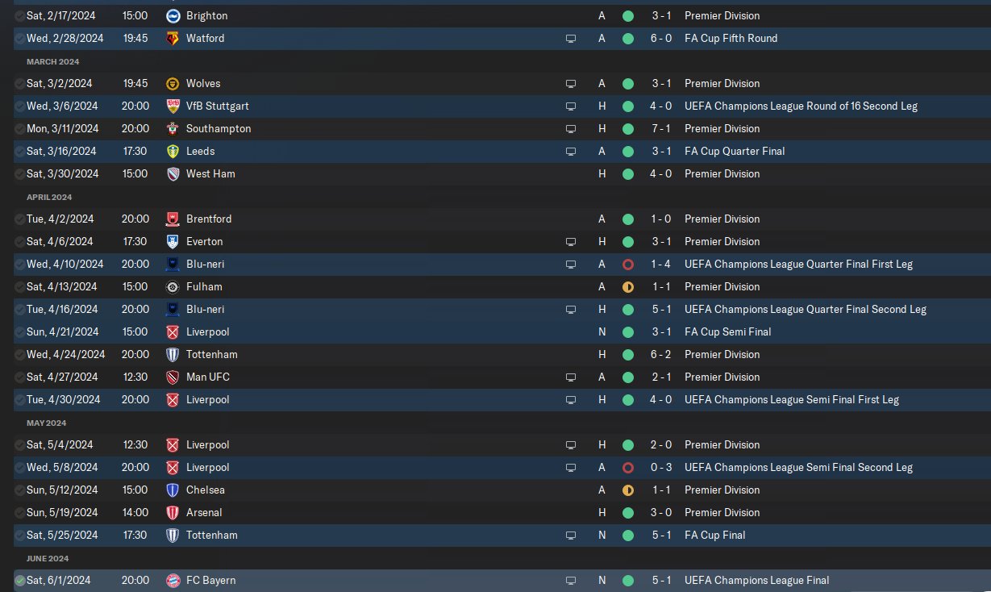
Task: Click the FA Cup Quarter Final competition name
Action: point(734,151)
